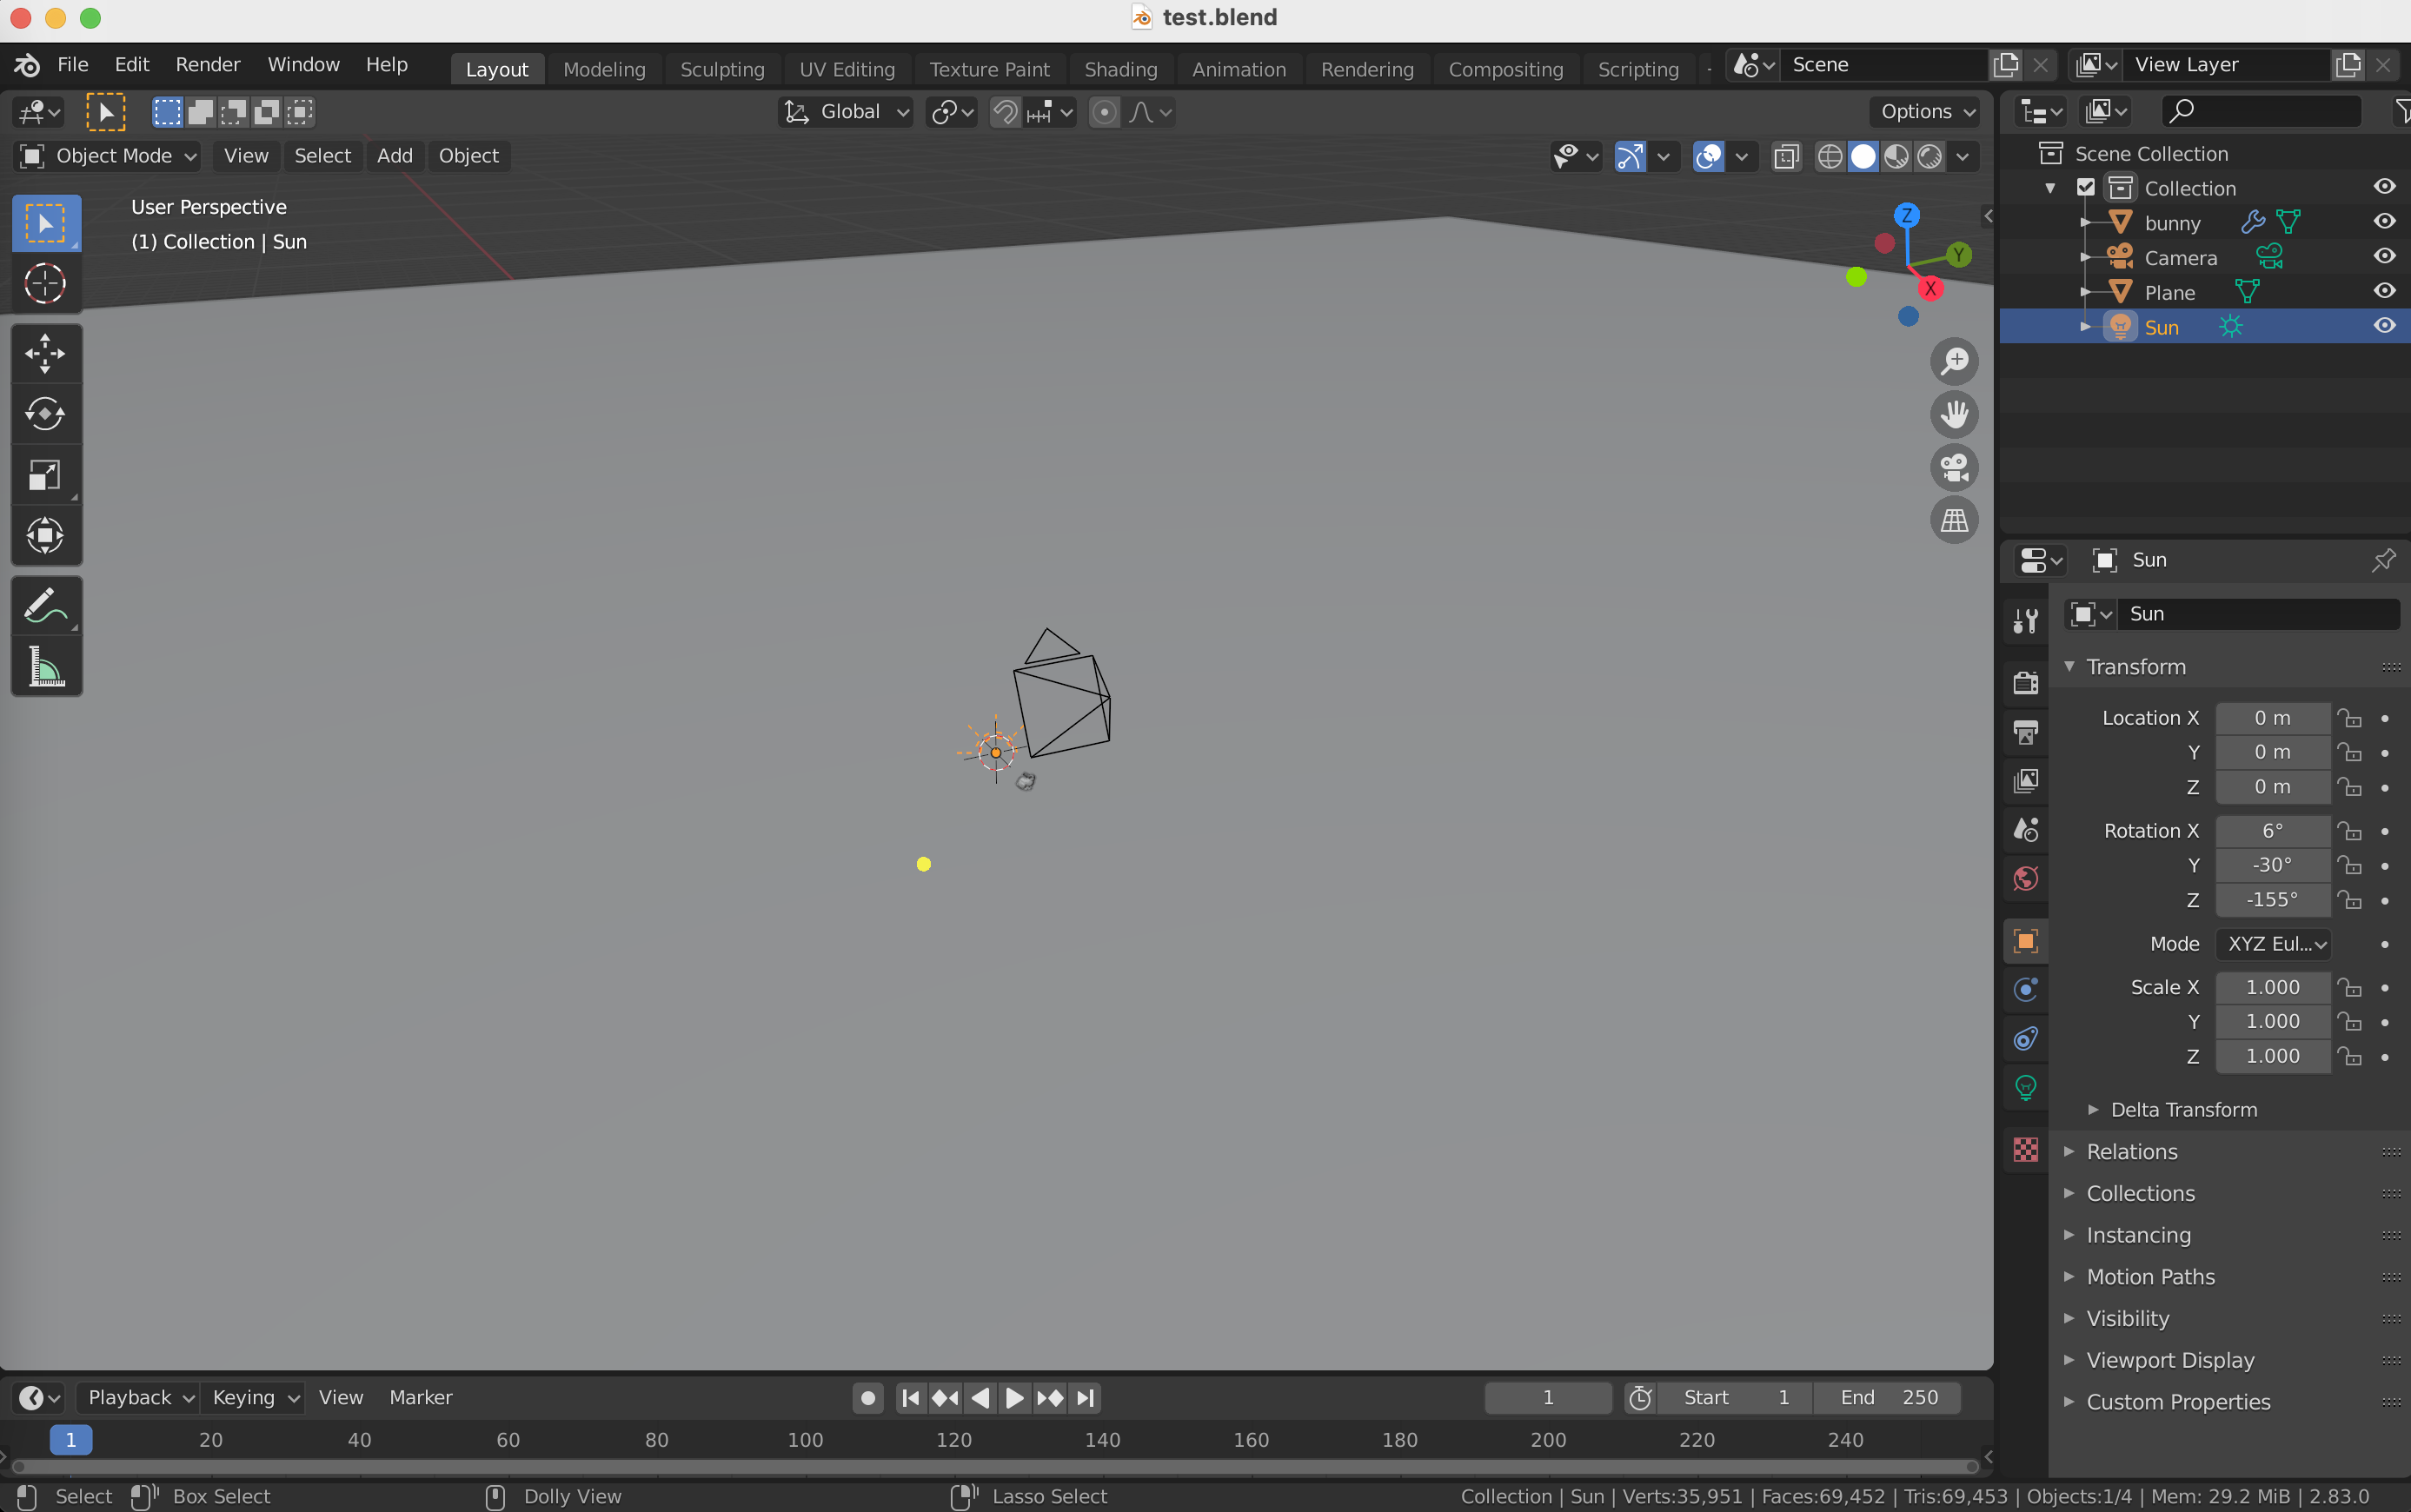Open the World properties tab

tap(2025, 879)
